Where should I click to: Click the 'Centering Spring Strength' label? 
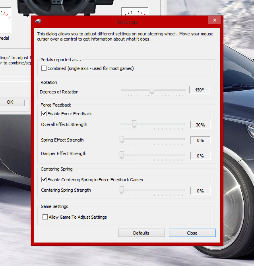click(66, 190)
